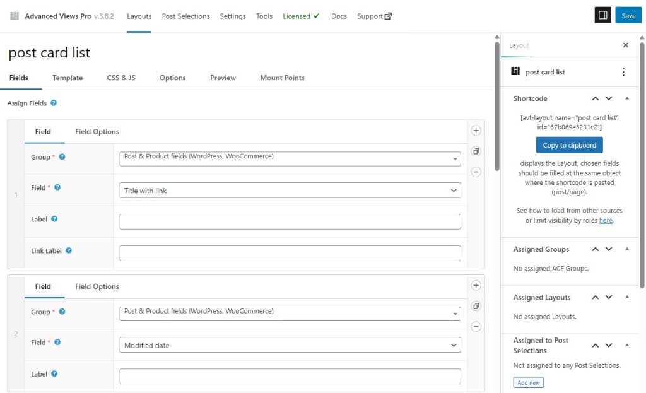Switch to the Template tab
The height and width of the screenshot is (393, 646).
[x=68, y=78]
